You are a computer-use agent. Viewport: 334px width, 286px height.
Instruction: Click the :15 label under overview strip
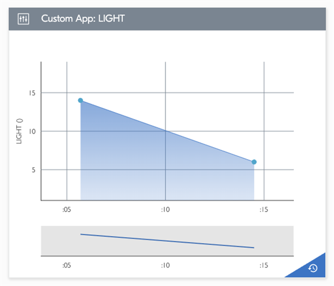click(x=263, y=265)
